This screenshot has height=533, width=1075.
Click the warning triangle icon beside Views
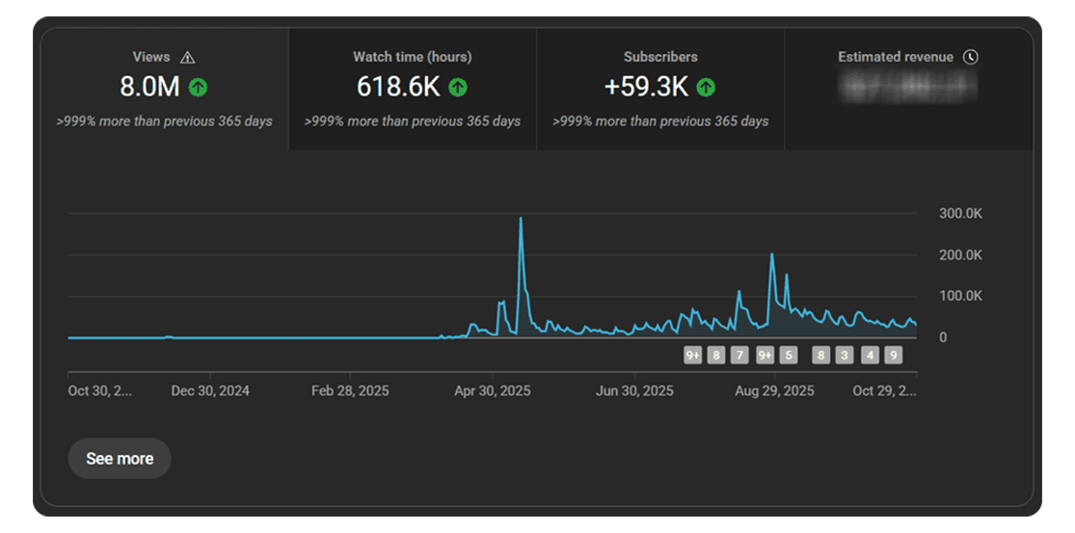187,58
